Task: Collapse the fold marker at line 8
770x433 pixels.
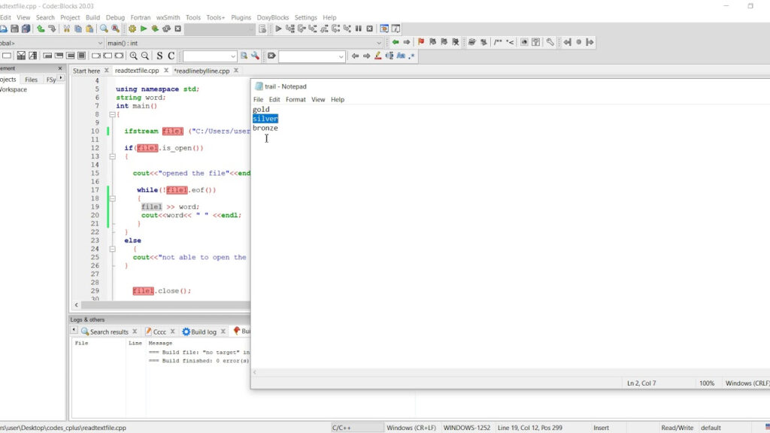Action: point(113,114)
